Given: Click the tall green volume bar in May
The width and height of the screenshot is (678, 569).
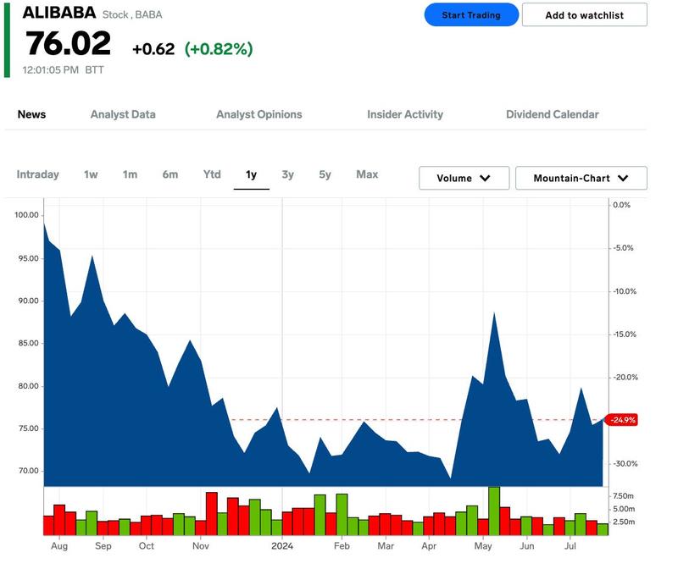Looking at the screenshot, I should (x=494, y=511).
